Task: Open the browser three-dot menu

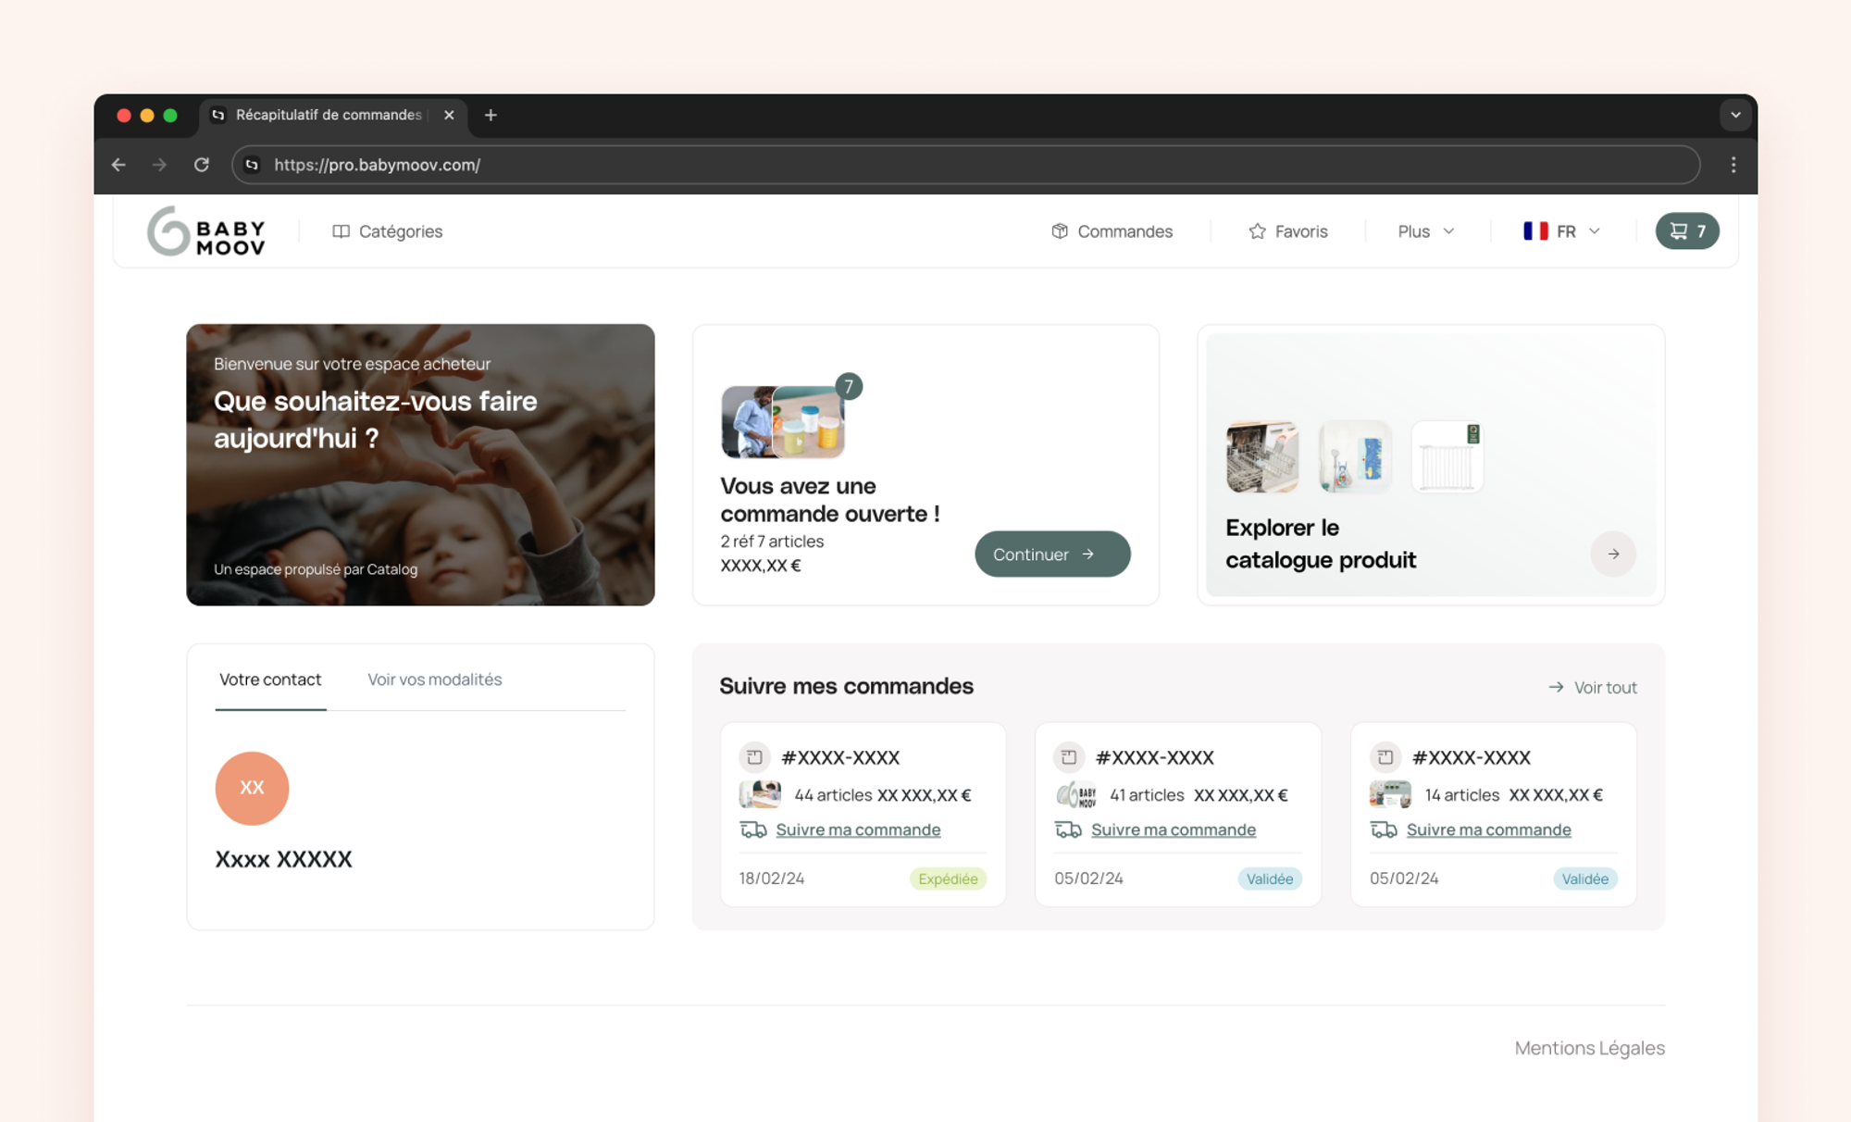Action: [x=1733, y=165]
